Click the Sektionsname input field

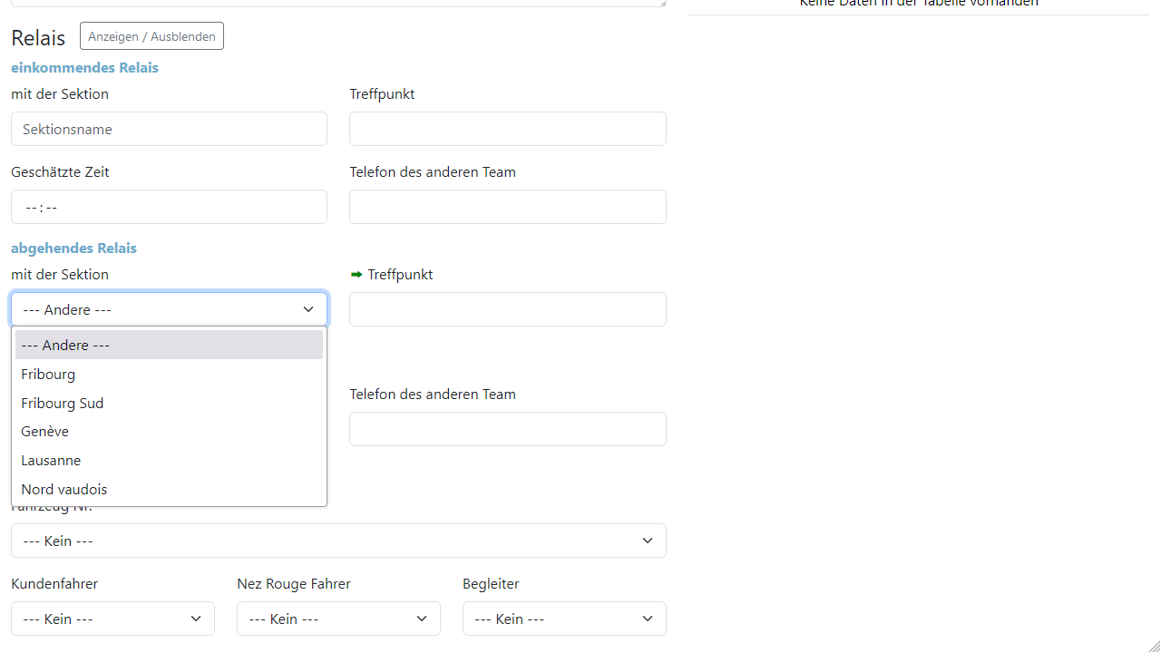169,129
